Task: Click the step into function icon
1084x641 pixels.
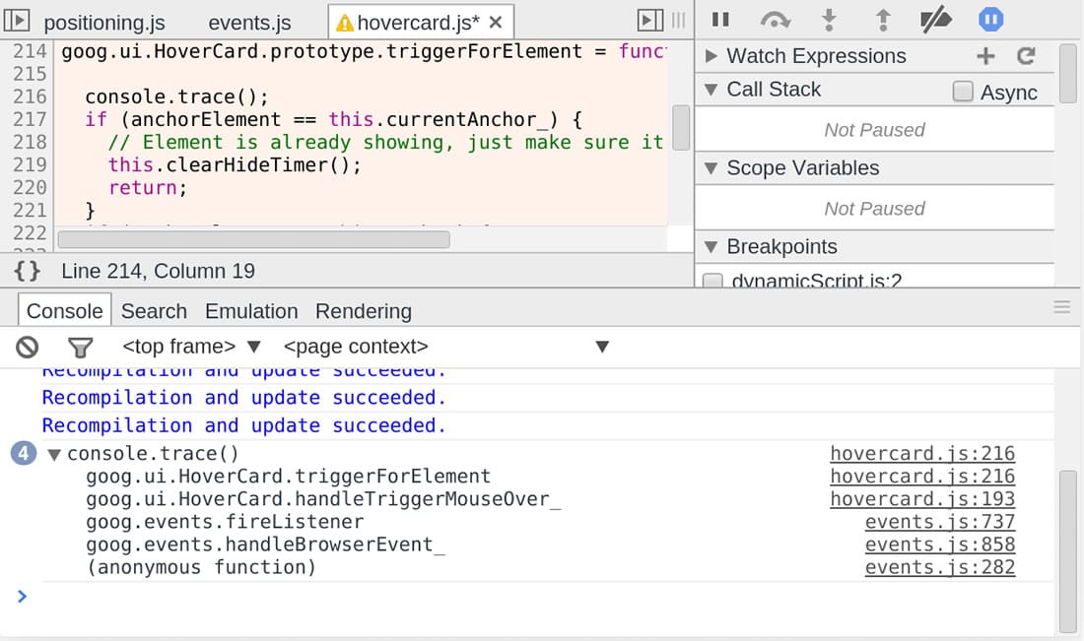Action: (829, 20)
